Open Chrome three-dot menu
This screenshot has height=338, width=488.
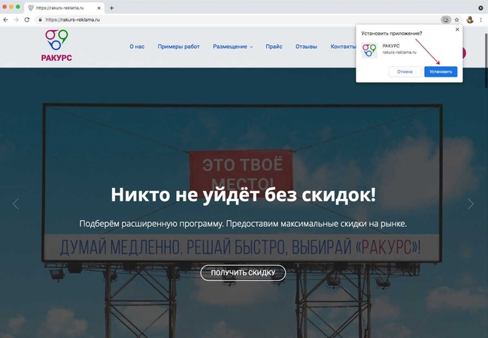pos(480,20)
